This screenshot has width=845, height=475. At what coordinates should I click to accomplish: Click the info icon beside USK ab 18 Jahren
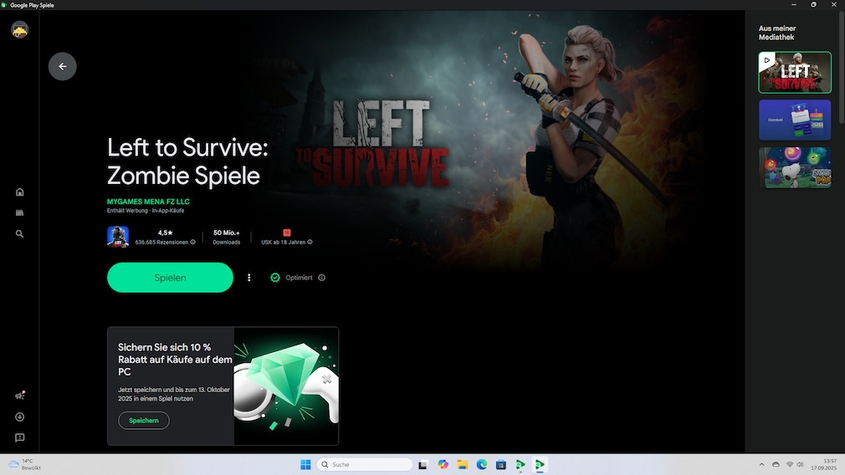tap(310, 243)
